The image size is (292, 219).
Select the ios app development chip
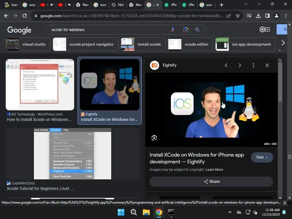[246, 44]
